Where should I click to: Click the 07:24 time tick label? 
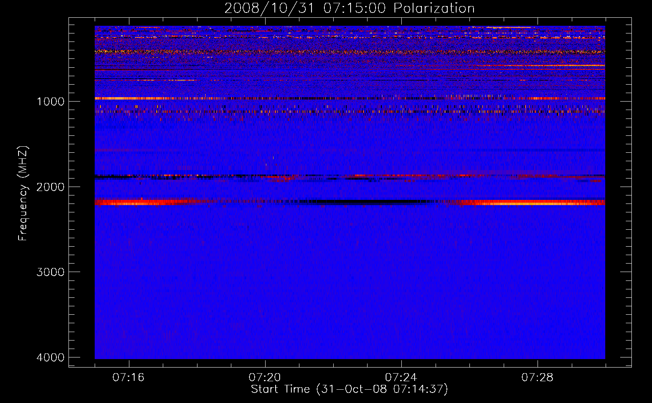tap(401, 377)
